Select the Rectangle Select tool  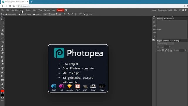(2, 23)
